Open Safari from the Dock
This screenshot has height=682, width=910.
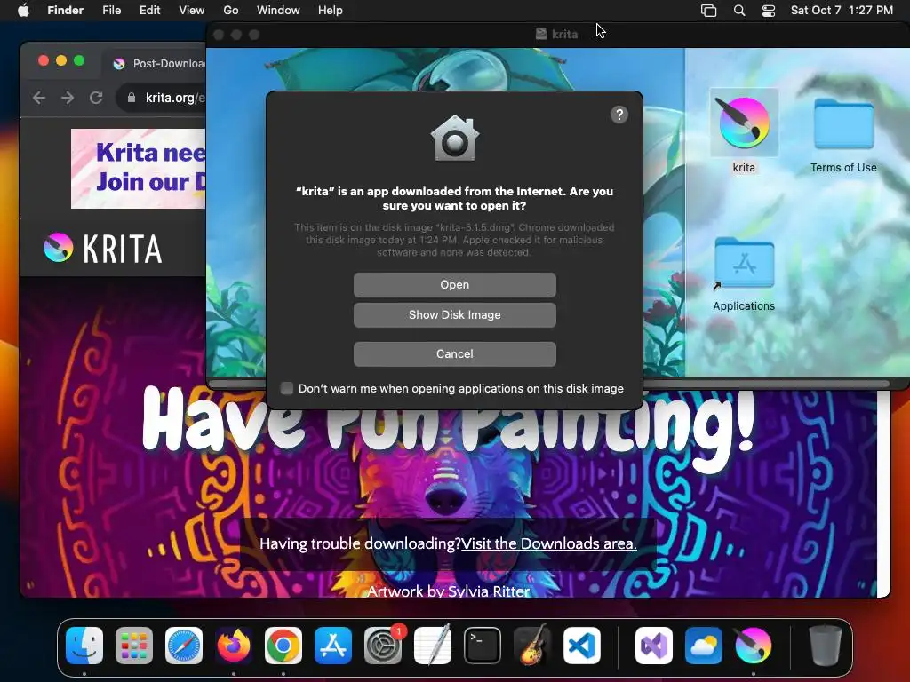point(184,646)
